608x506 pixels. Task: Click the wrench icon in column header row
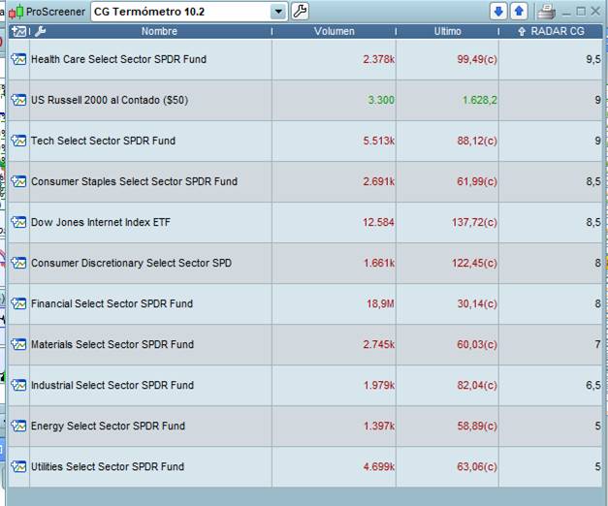[x=40, y=31]
